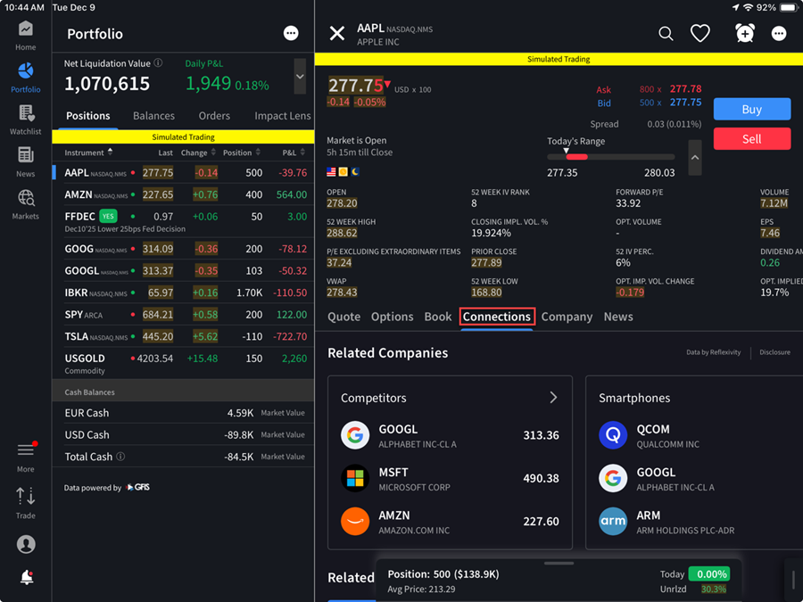This screenshot has height=602, width=803.
Task: Toggle sort by P&L column
Action: (302, 153)
